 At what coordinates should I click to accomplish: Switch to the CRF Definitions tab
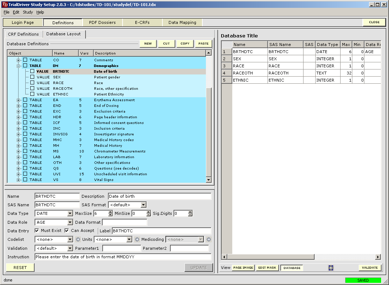pyautogui.click(x=23, y=34)
